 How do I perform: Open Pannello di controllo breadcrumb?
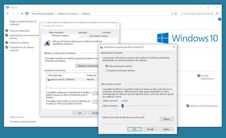click(x=43, y=14)
